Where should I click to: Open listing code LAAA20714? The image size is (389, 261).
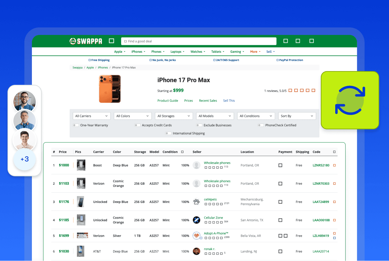pos(321,251)
